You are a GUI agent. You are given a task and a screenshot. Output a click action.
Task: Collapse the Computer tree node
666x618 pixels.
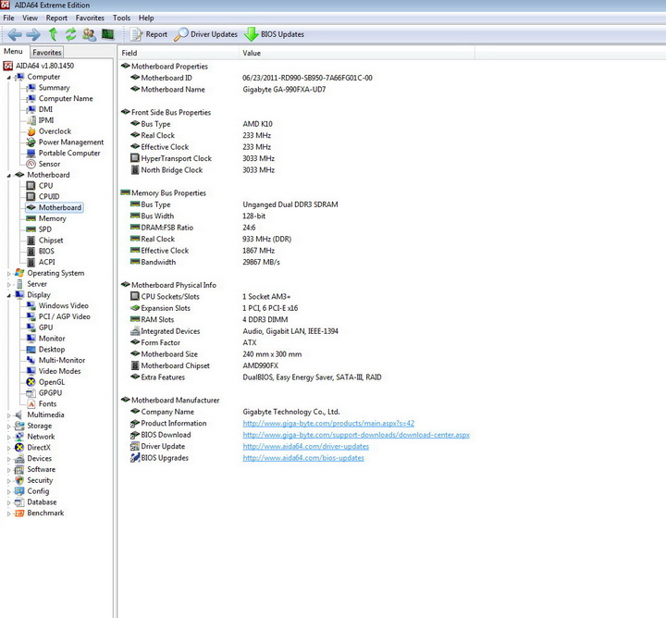tap(8, 78)
